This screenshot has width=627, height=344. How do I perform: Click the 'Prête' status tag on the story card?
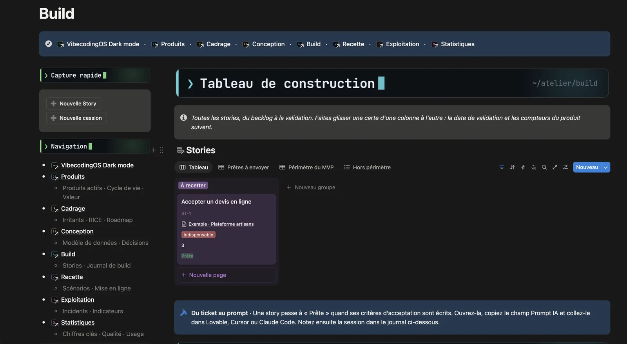point(187,256)
